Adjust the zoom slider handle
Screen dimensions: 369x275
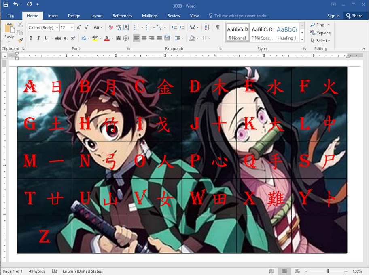pyautogui.click(x=328, y=271)
